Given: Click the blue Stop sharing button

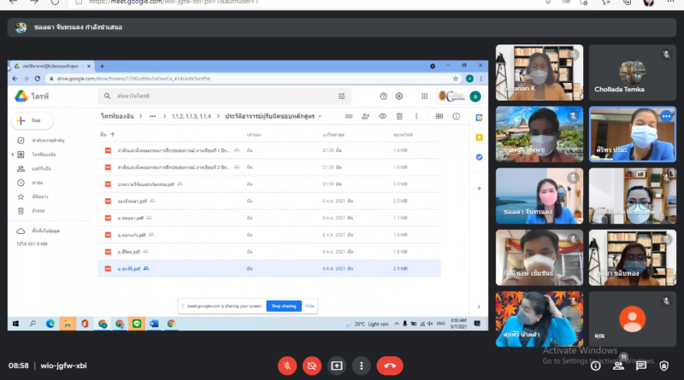Looking at the screenshot, I should click(283, 305).
